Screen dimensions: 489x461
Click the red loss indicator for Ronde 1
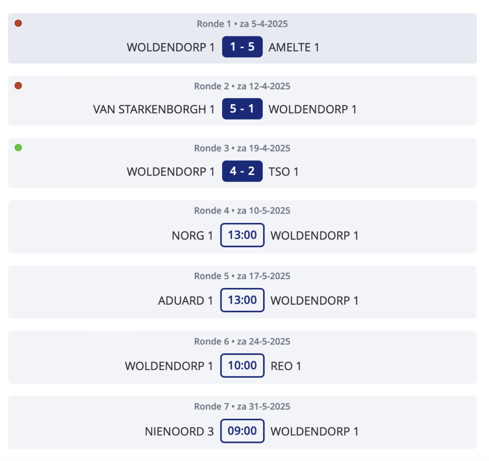point(18,23)
